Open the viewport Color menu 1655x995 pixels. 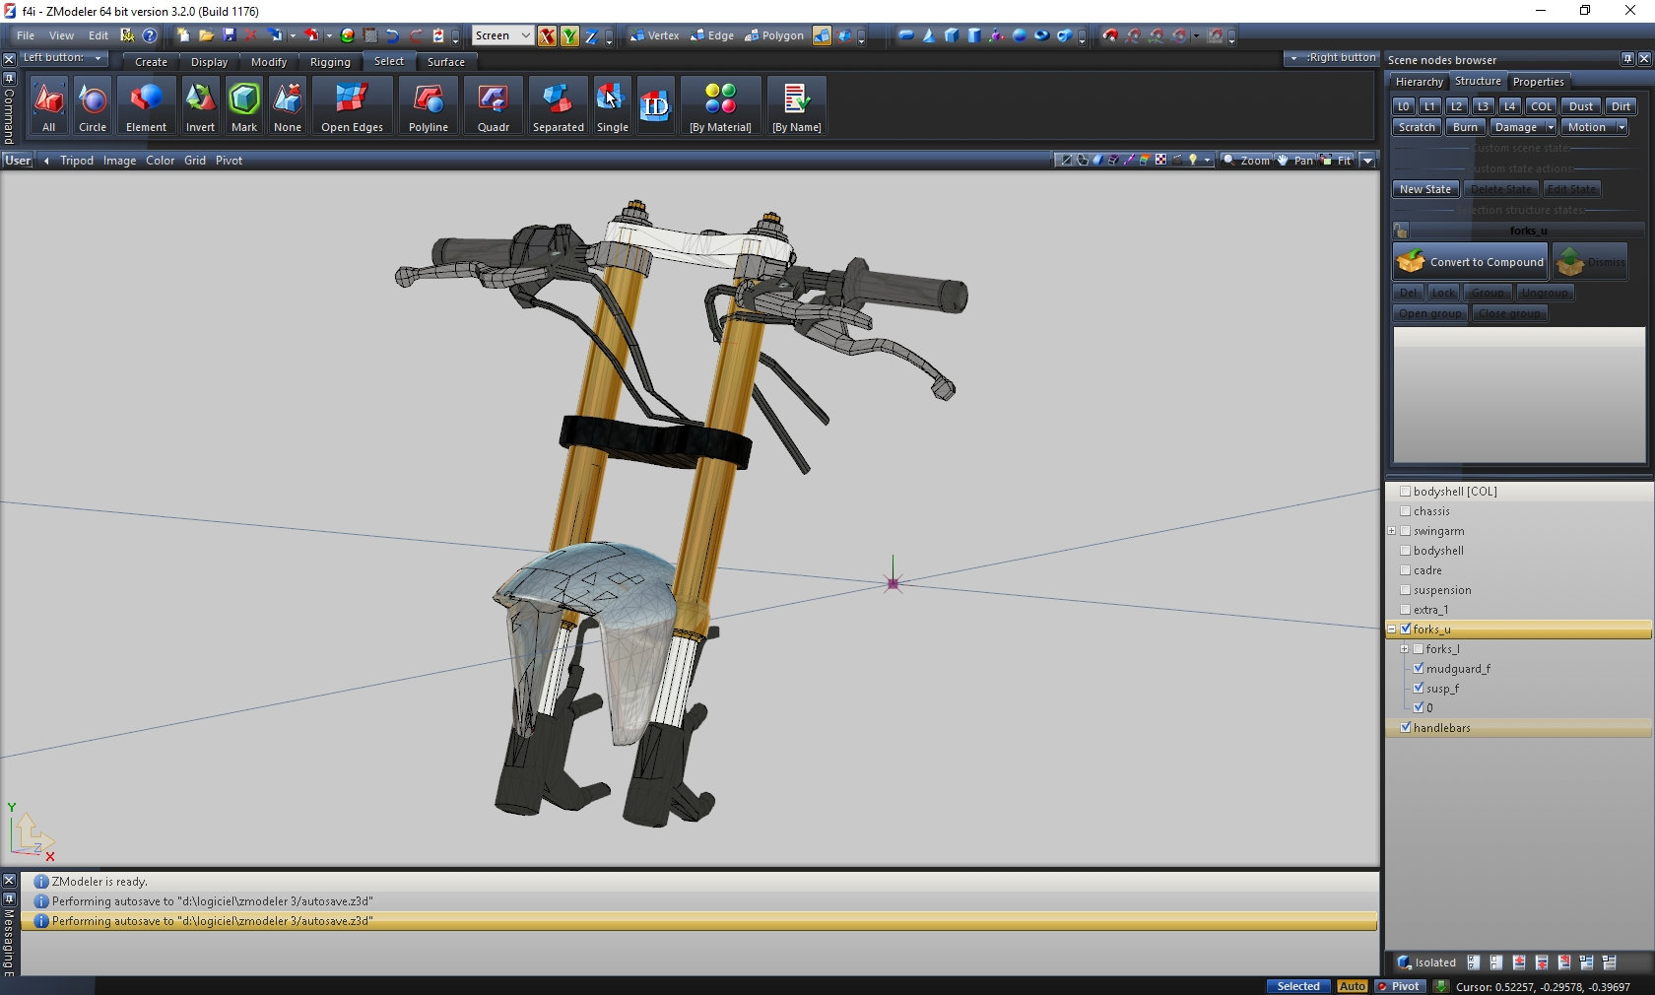[160, 161]
